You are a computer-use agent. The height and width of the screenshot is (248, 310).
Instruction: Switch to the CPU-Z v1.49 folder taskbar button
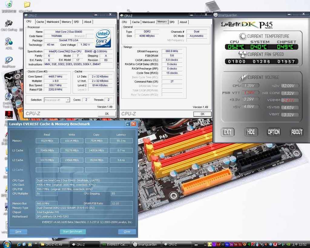[x=54, y=244]
